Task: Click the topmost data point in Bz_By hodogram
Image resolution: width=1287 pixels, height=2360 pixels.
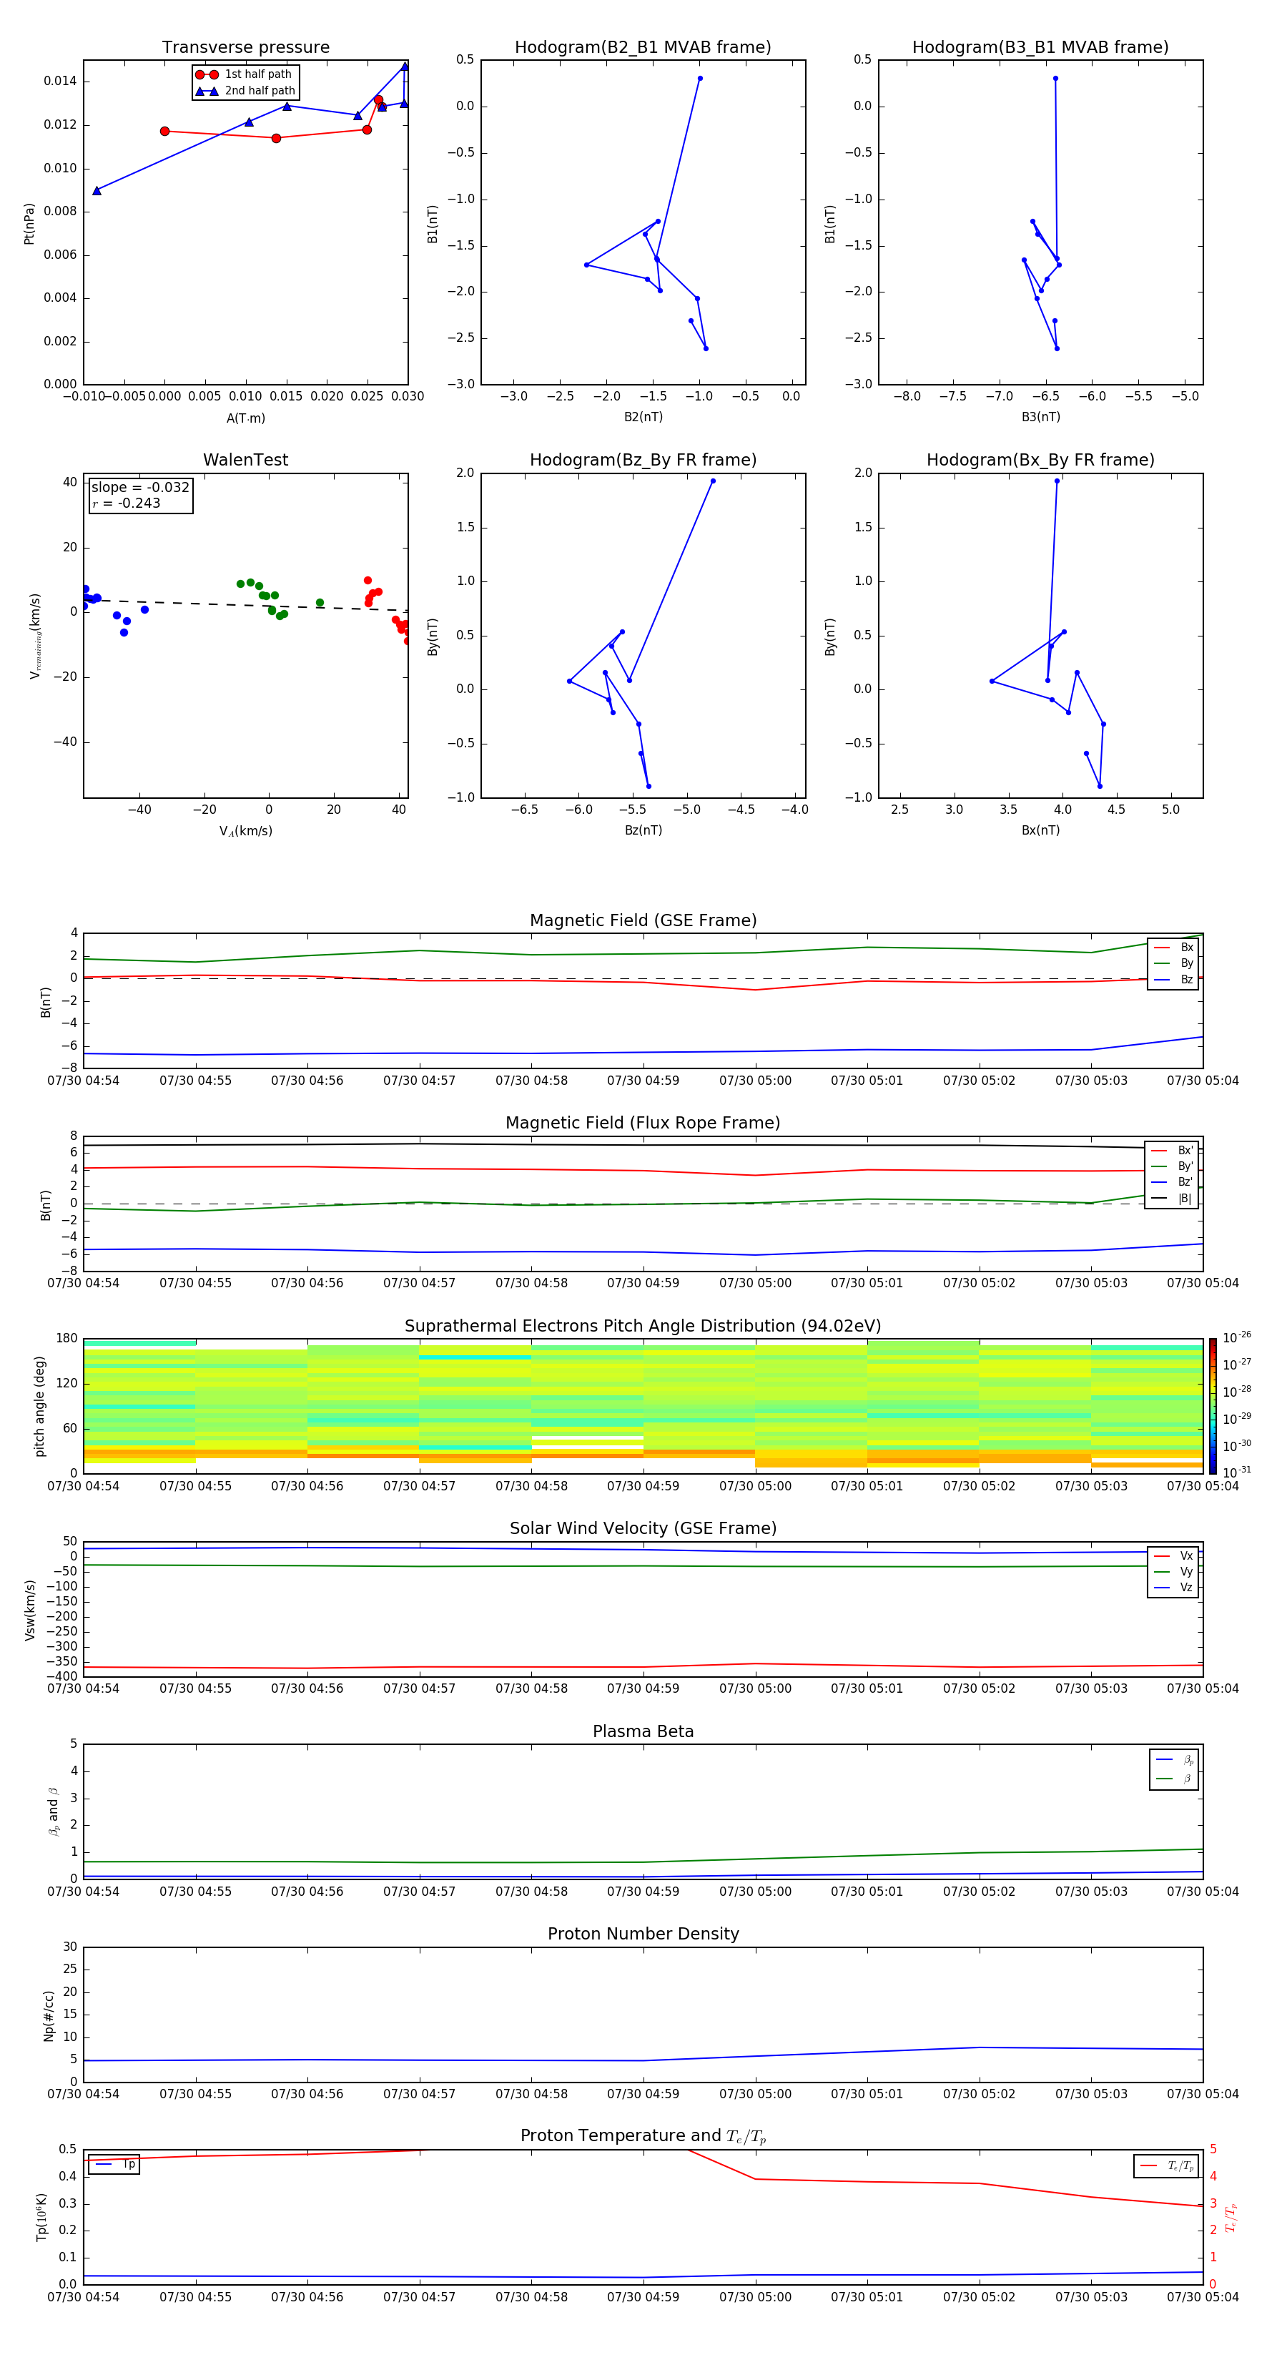Action: 713,481
